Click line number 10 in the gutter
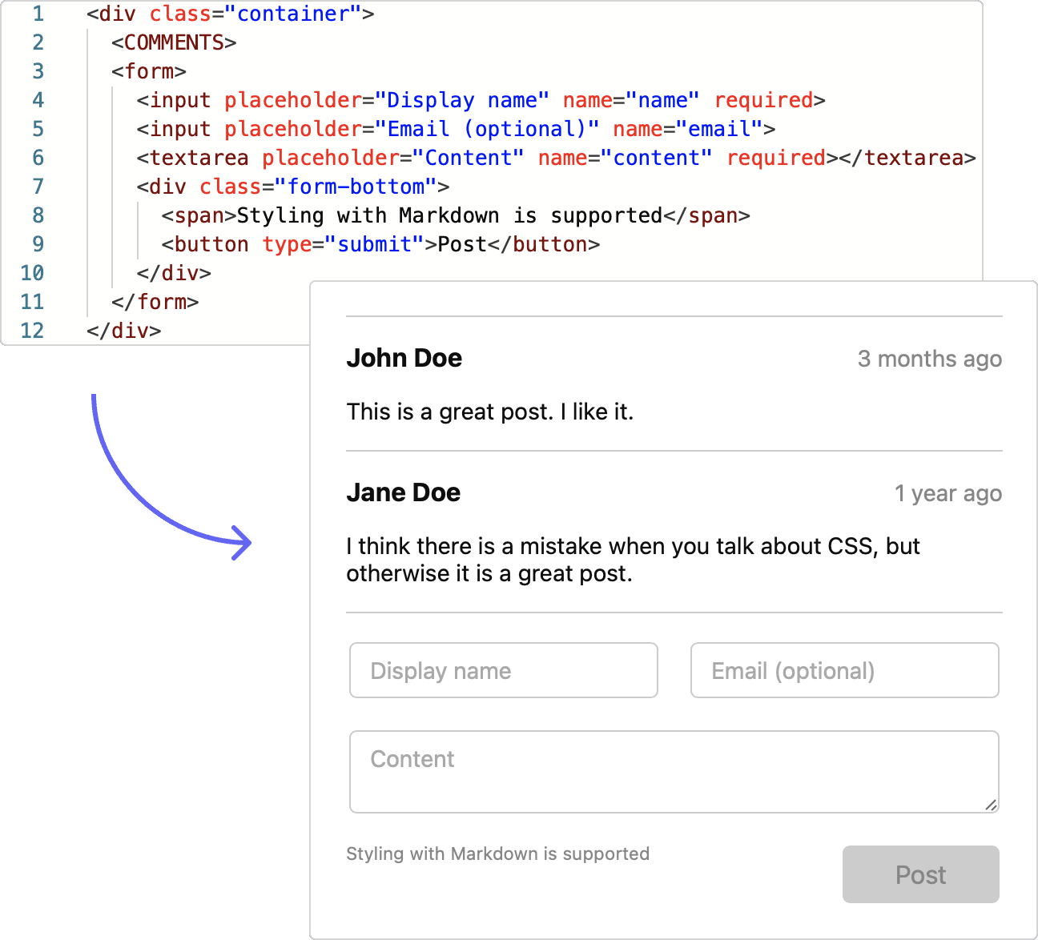Viewport: 1038px width, 940px height. tap(32, 273)
